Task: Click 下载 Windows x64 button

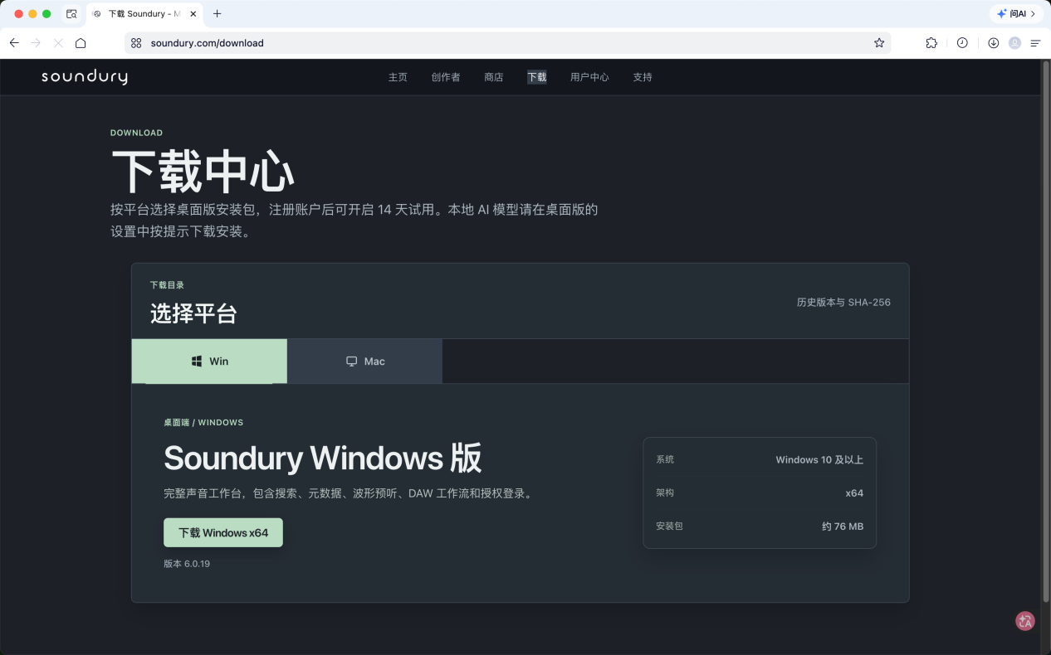Action: [223, 533]
